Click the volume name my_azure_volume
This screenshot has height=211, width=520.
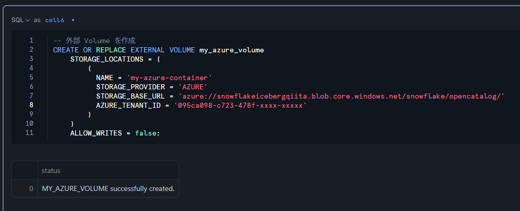coord(231,50)
